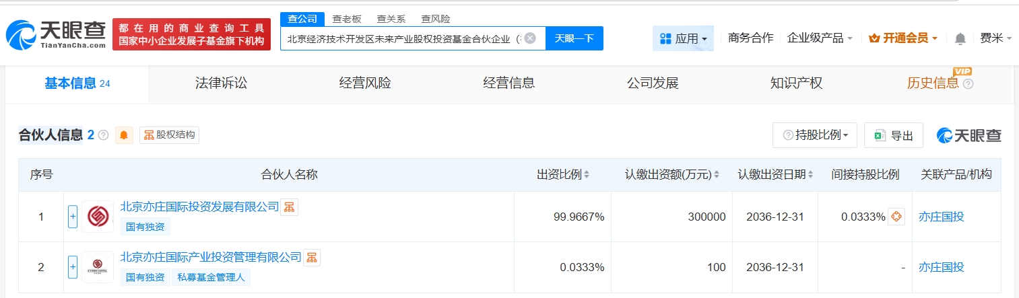
Task: Select the 经营信息 tab
Action: tap(508, 84)
